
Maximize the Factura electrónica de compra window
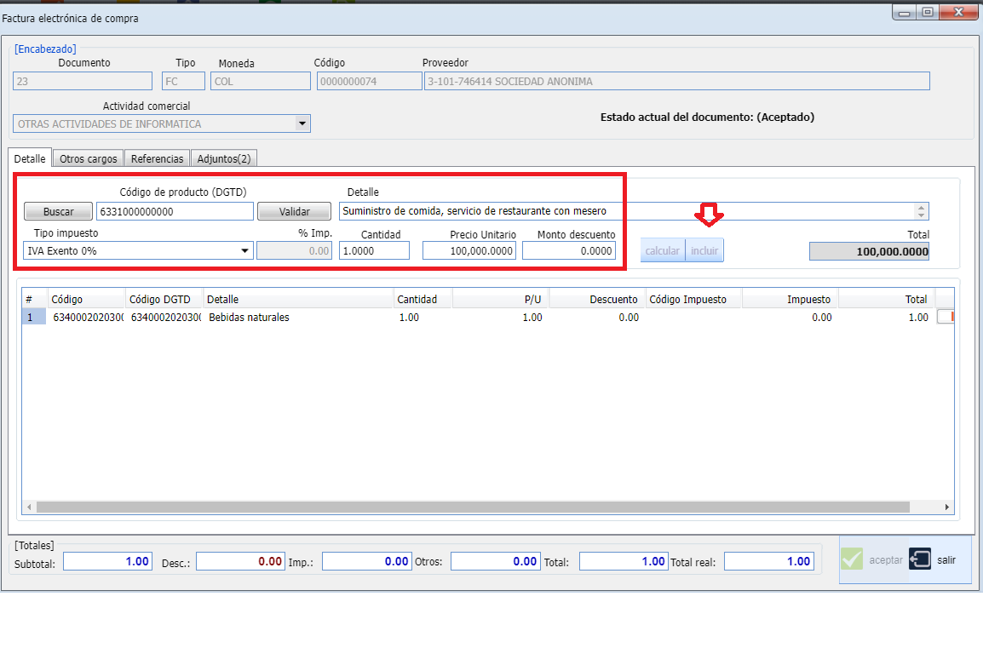tap(927, 12)
